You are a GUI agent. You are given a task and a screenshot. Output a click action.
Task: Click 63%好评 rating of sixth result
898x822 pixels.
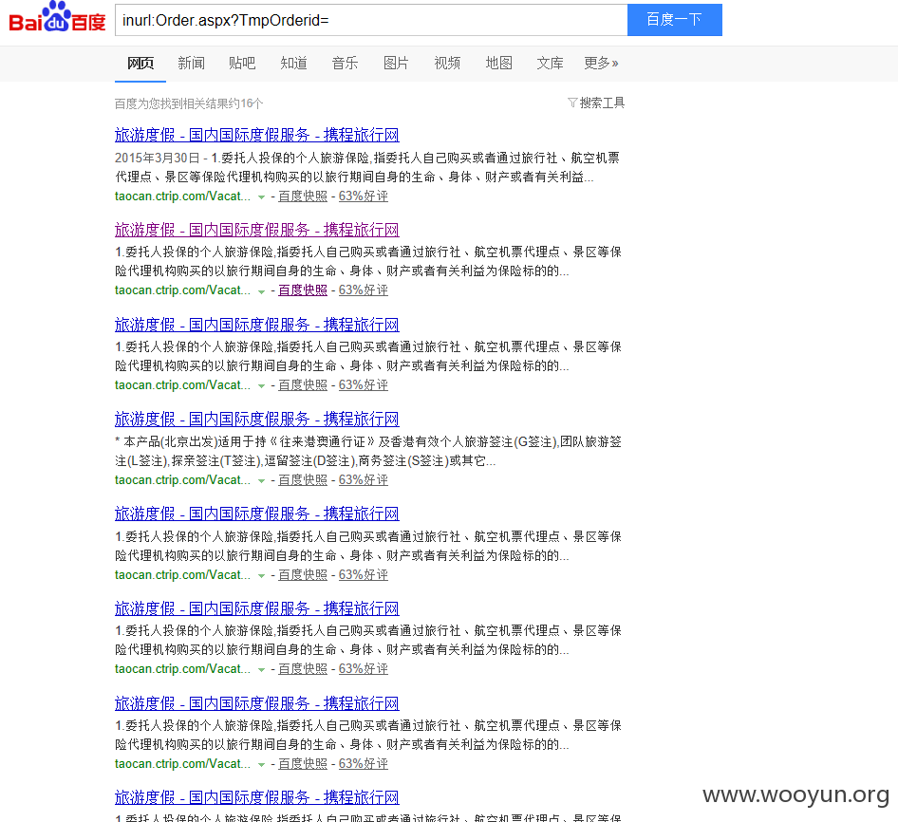click(x=364, y=668)
